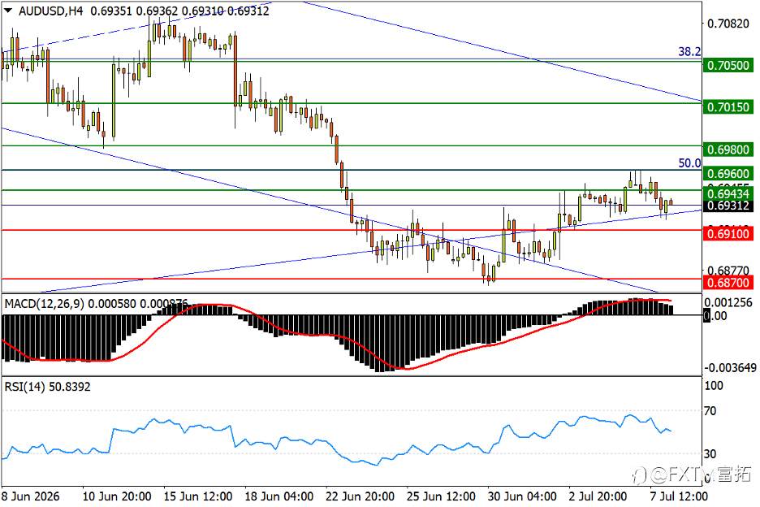This screenshot has width=760, height=507.
Task: Select the 0.70500 green price label
Action: (x=728, y=66)
